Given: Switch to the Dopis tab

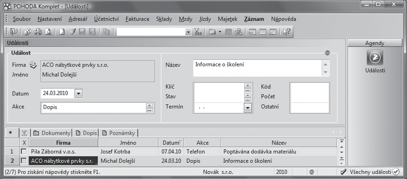Looking at the screenshot, I should coord(86,133).
